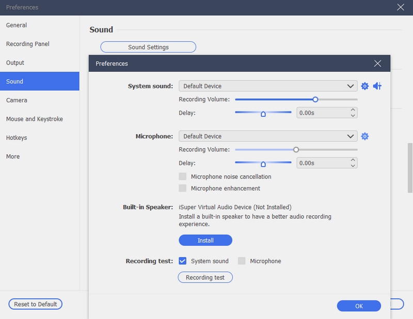The height and width of the screenshot is (319, 413).
Task: Open the System sound settings gear
Action: (x=365, y=86)
